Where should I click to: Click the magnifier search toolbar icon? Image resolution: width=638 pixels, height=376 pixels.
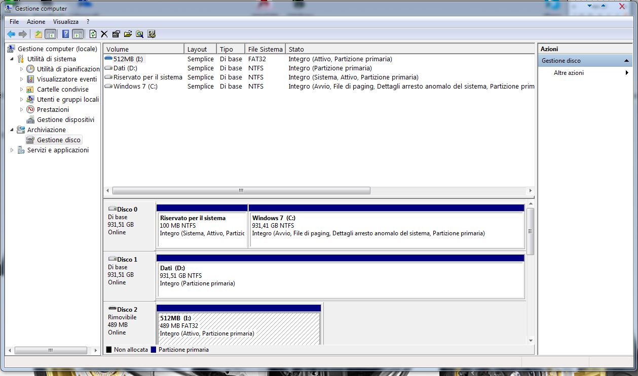click(x=139, y=34)
